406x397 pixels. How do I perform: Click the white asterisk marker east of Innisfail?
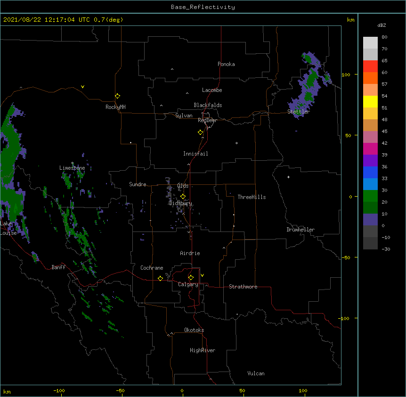click(236, 143)
